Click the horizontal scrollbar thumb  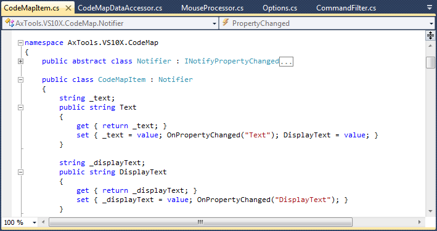pyautogui.click(x=200, y=222)
